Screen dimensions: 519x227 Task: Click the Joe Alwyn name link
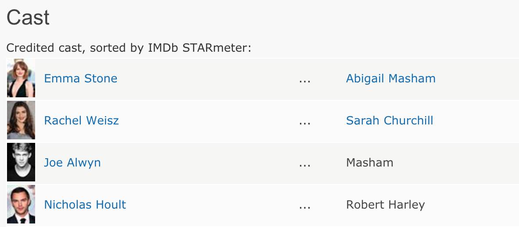(72, 163)
